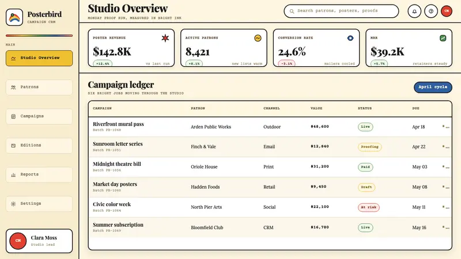Click 'Sunroom letter series' campaign name
This screenshot has width=461, height=259.
click(118, 144)
